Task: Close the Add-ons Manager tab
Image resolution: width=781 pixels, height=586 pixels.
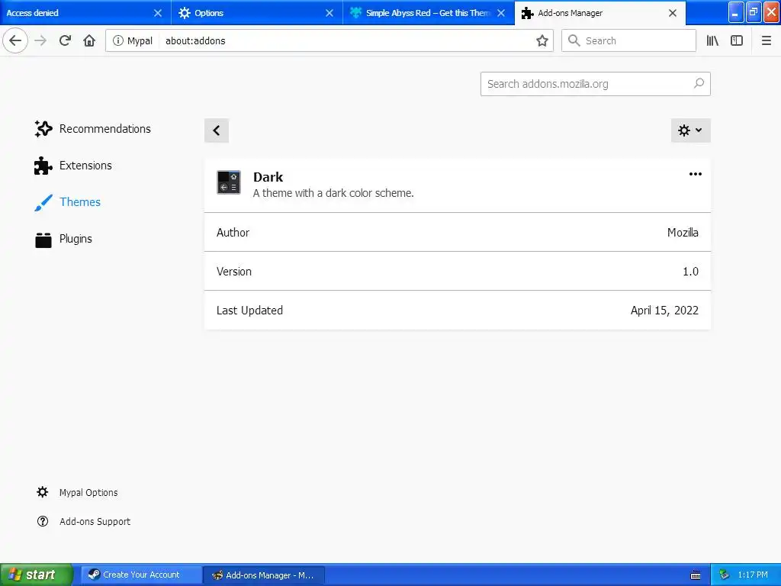Action: [673, 13]
